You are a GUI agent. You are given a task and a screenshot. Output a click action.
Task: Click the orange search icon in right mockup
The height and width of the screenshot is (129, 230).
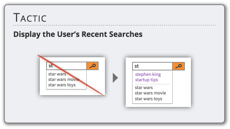coord(178,66)
